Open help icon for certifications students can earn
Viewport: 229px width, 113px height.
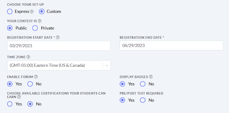[19, 97]
